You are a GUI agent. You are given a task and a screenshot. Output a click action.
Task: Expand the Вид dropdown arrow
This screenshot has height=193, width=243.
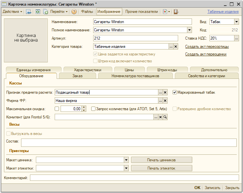pyautogui.click(x=236, y=22)
